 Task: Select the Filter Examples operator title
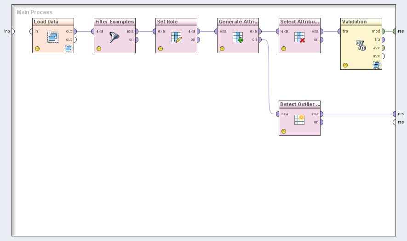115,22
